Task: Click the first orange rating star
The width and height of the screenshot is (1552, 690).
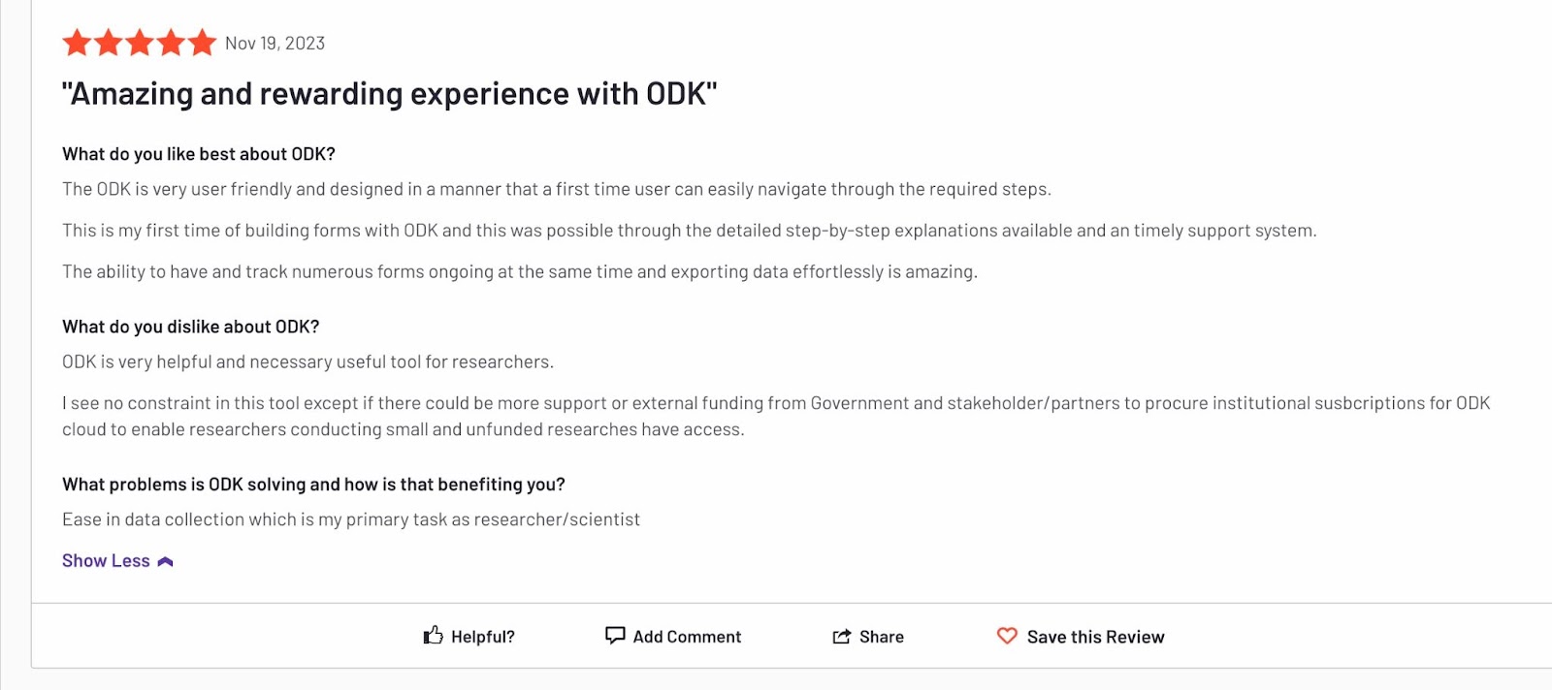Action: pos(77,43)
